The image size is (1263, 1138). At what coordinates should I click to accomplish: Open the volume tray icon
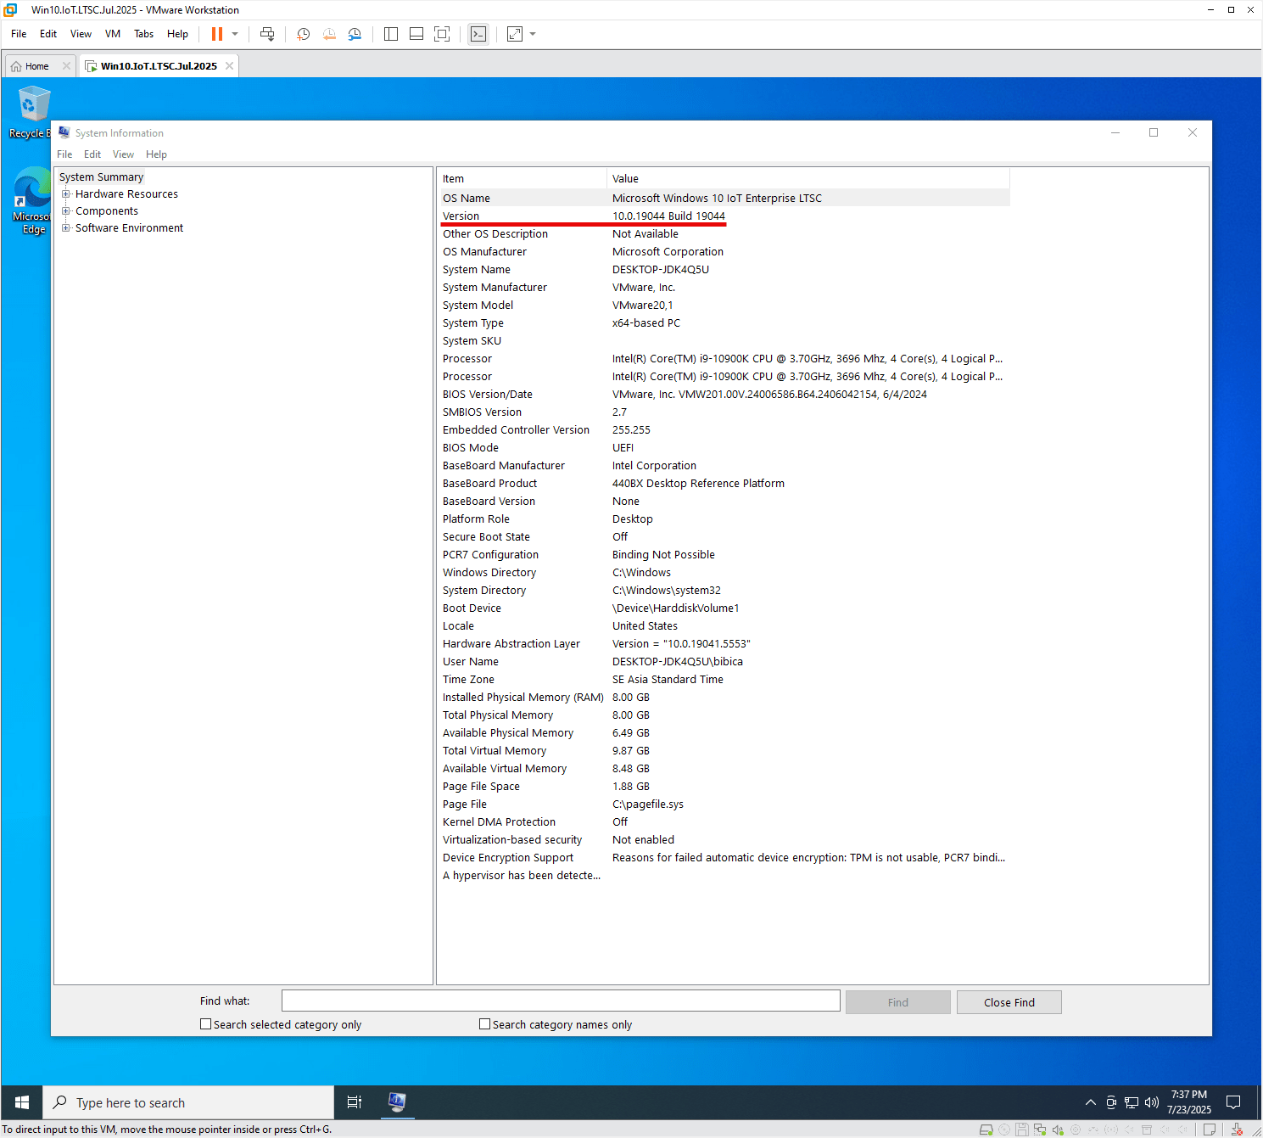pos(1152,1102)
